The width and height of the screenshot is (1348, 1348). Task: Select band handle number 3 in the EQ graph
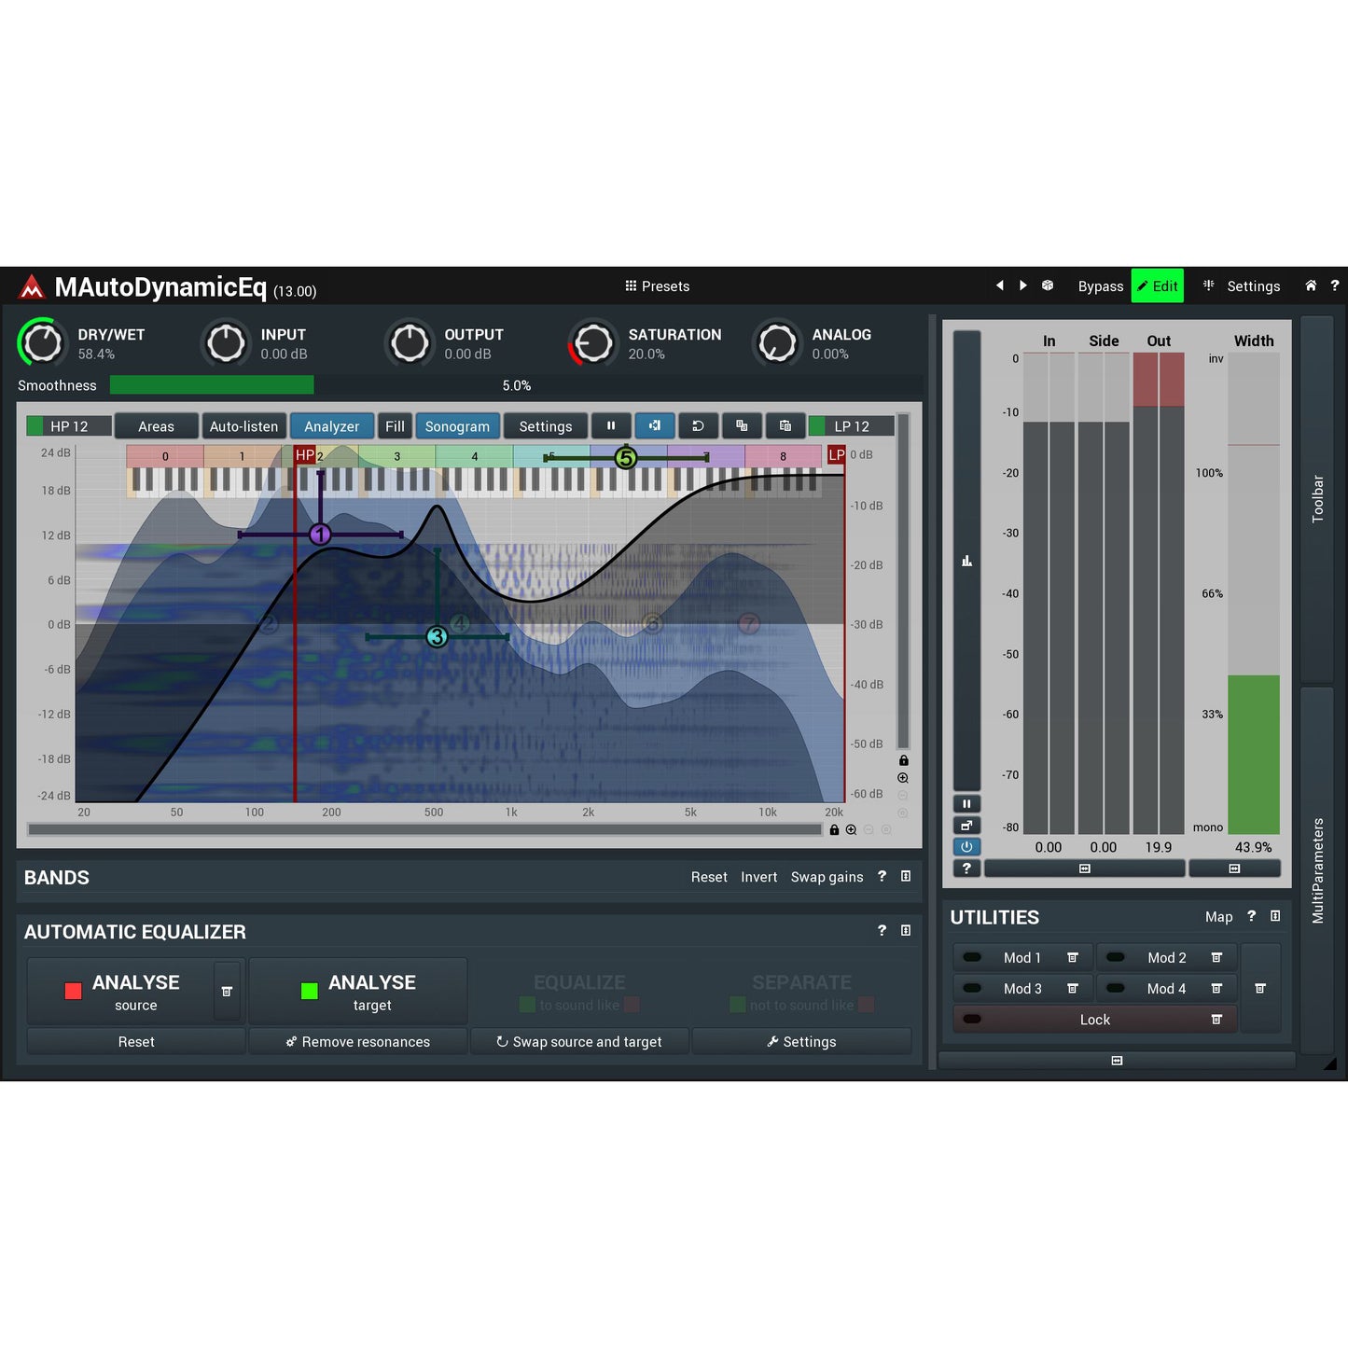click(436, 635)
